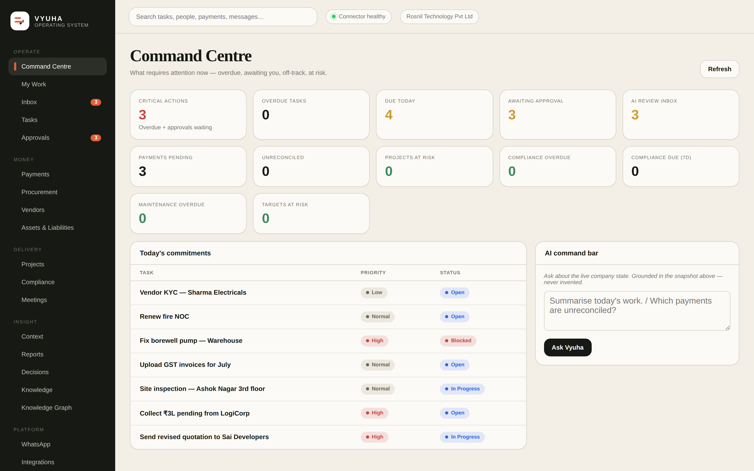Open the Compliance Due (7D) card
This screenshot has height=471, width=754.
tap(681, 166)
